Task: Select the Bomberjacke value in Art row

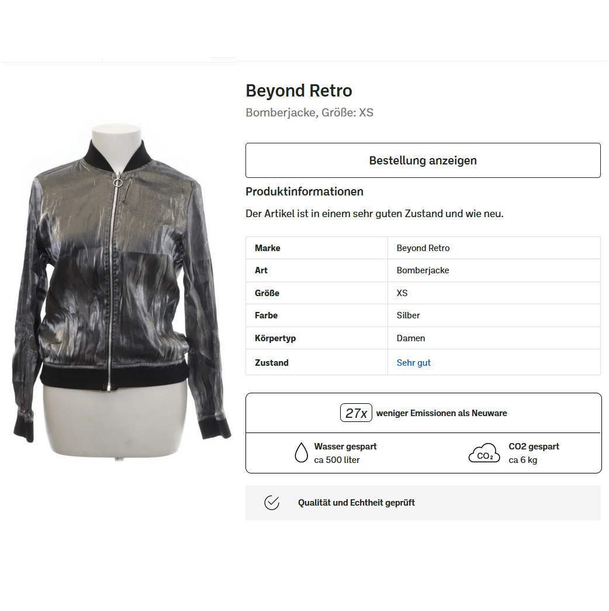Action: click(423, 270)
